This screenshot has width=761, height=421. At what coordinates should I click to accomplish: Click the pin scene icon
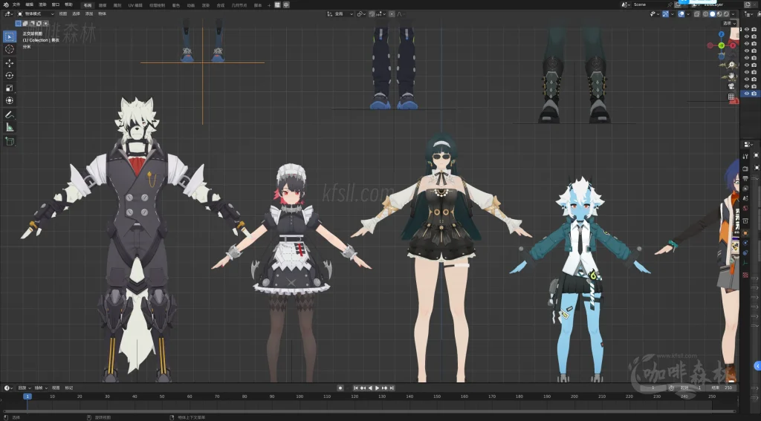click(670, 4)
